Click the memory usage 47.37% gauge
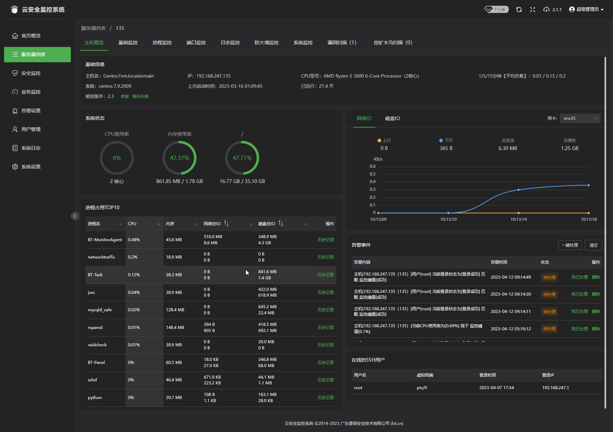This screenshot has height=432, width=613. (179, 158)
